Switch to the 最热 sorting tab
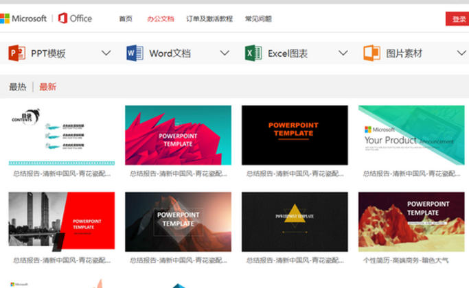Viewport: 469px width, 288px height. [18, 87]
